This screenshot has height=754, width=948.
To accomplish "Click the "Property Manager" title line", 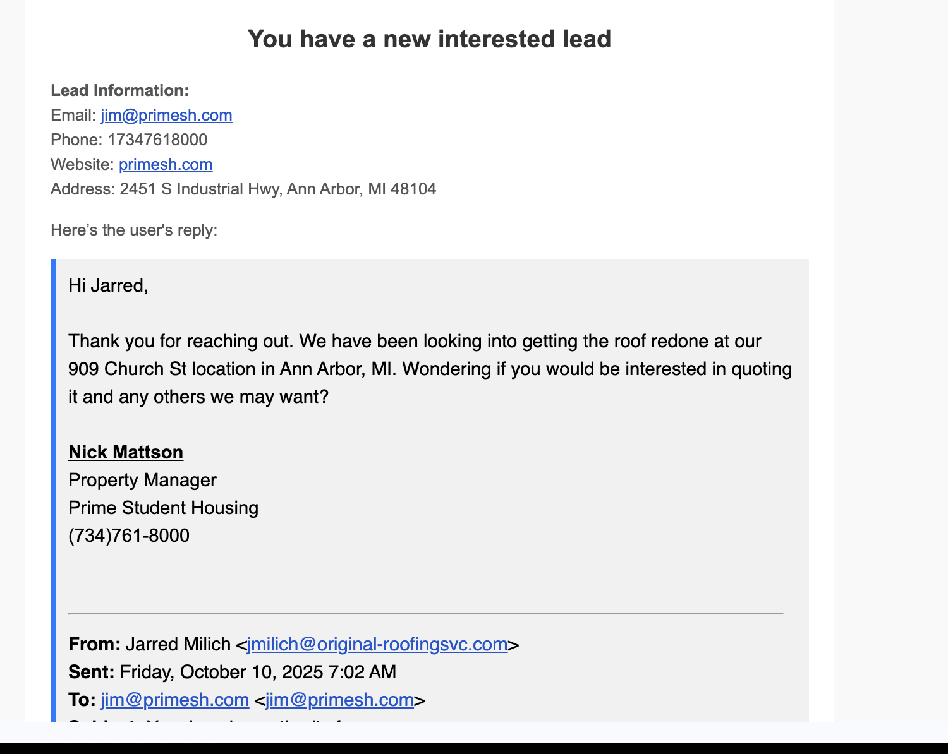I will (x=142, y=480).
